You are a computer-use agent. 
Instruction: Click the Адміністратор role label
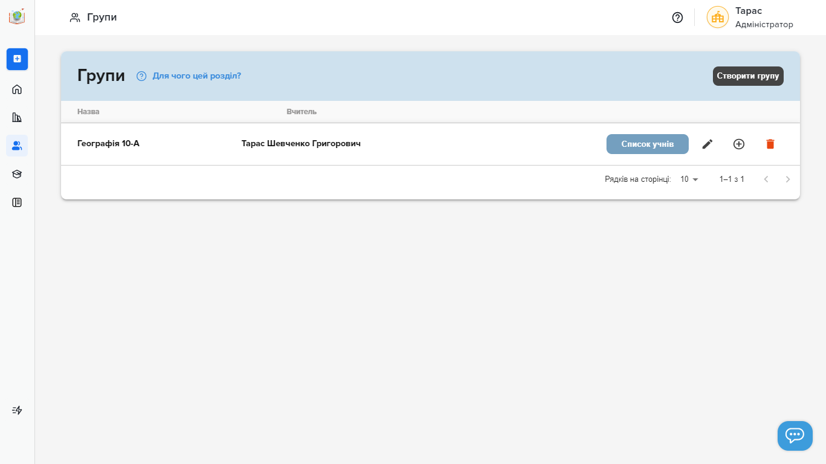coord(764,25)
